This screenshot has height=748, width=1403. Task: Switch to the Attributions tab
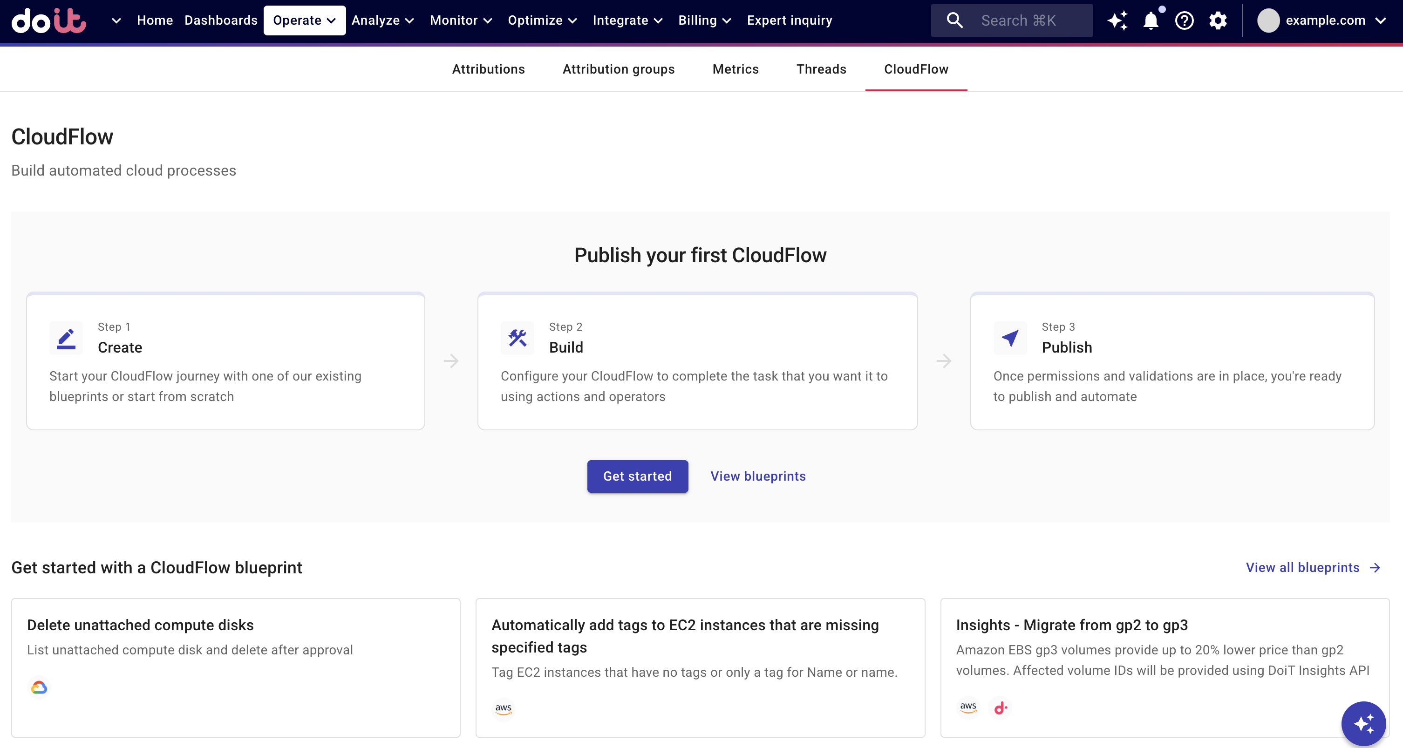(488, 69)
